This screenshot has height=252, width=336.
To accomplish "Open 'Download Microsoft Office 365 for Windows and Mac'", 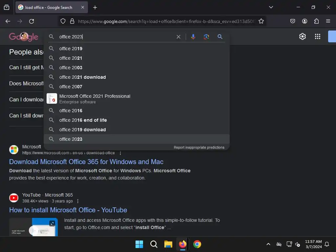I will click(x=86, y=162).
